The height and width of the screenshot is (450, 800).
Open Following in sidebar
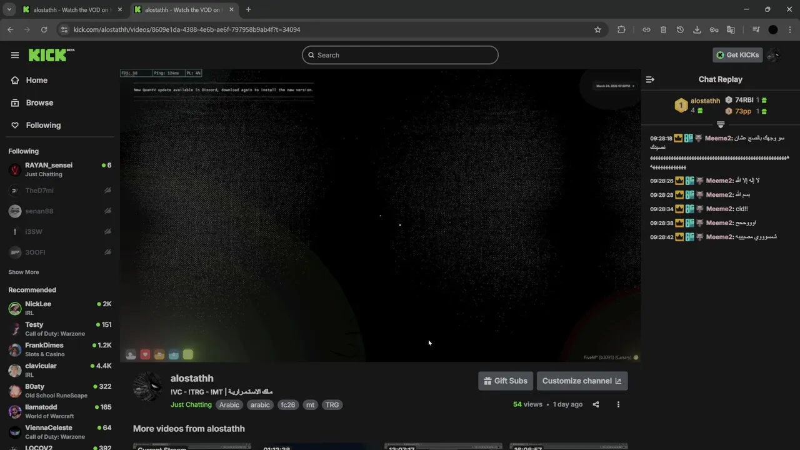(43, 125)
